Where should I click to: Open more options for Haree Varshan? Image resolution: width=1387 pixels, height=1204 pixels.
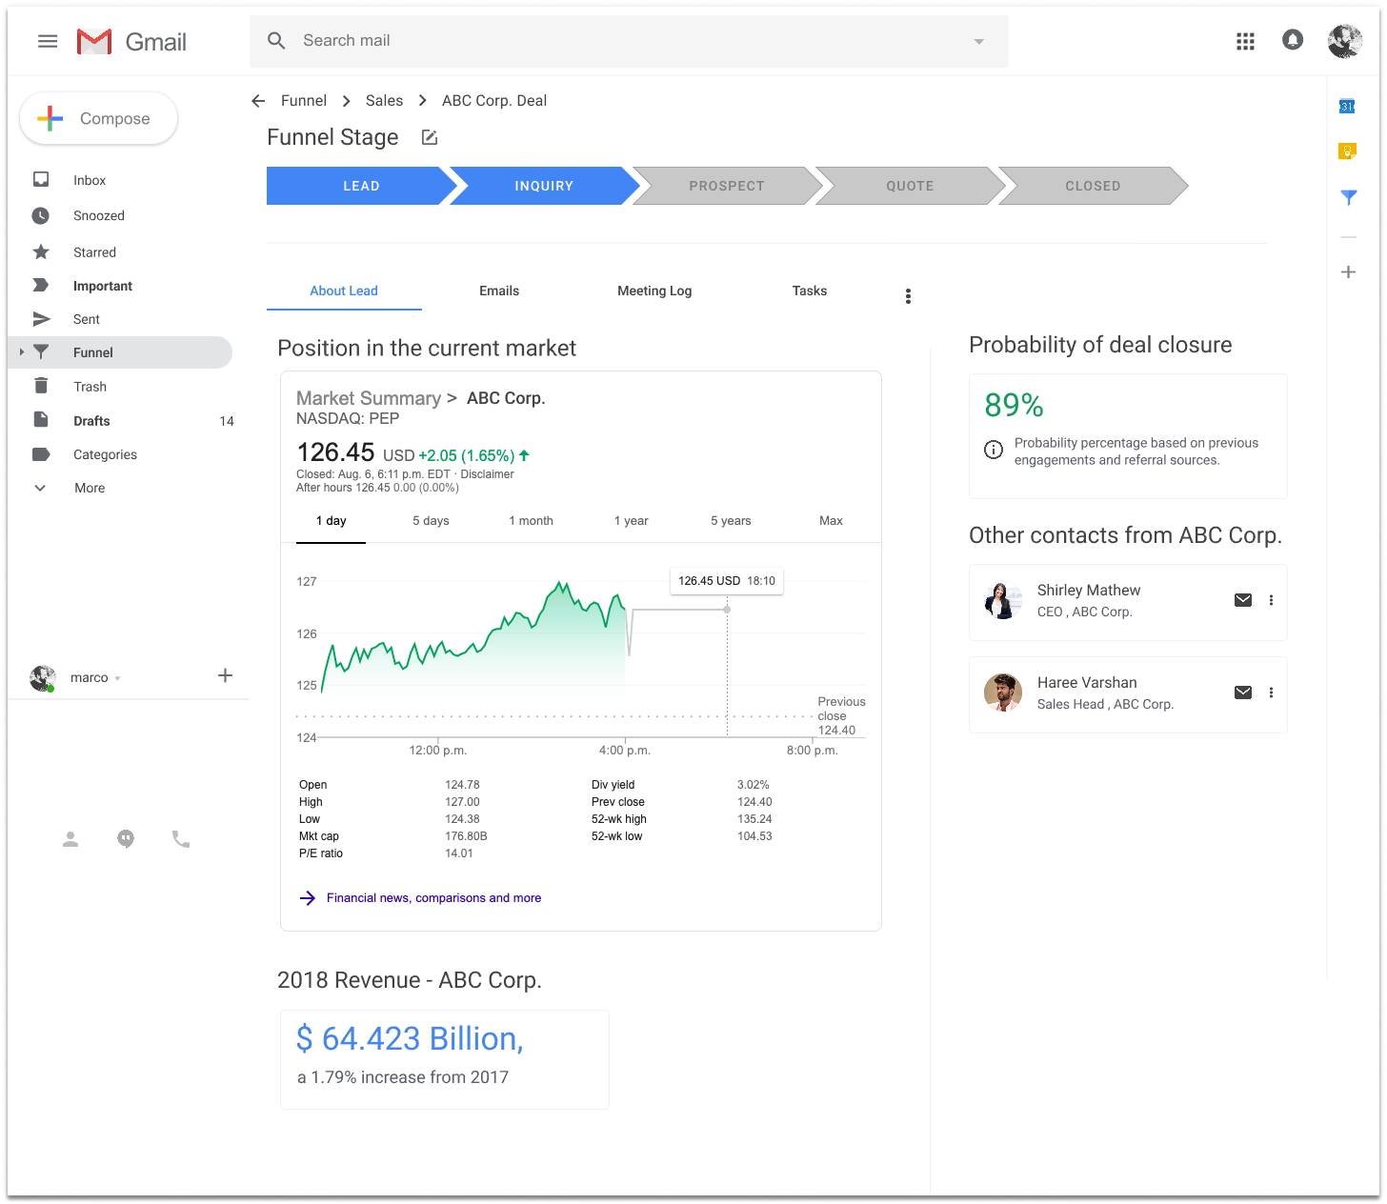coord(1271,692)
